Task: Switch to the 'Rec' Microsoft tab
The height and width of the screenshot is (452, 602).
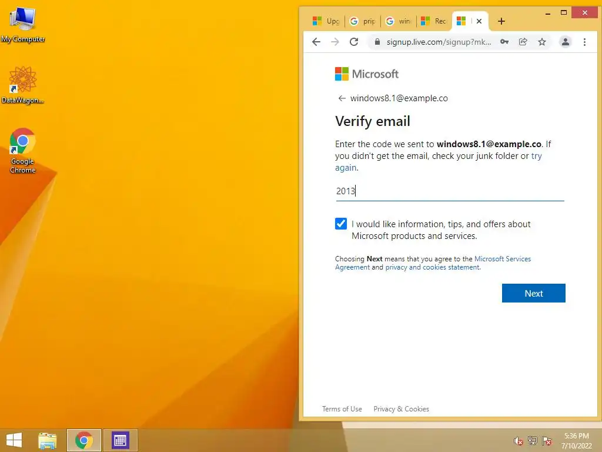Action: (434, 21)
